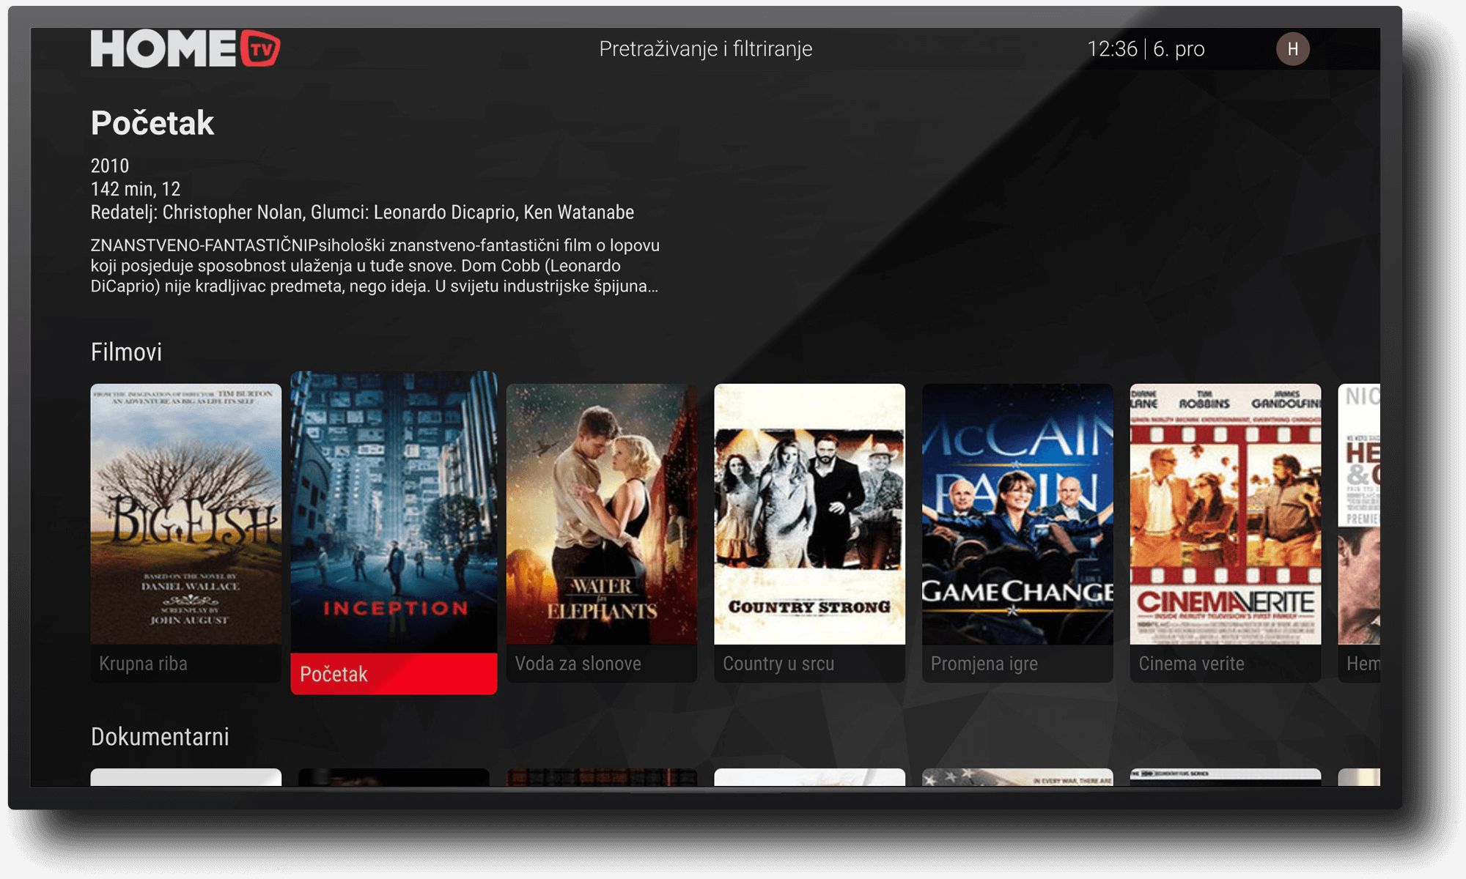Select the Krupna riba Big Fish poster

point(186,514)
